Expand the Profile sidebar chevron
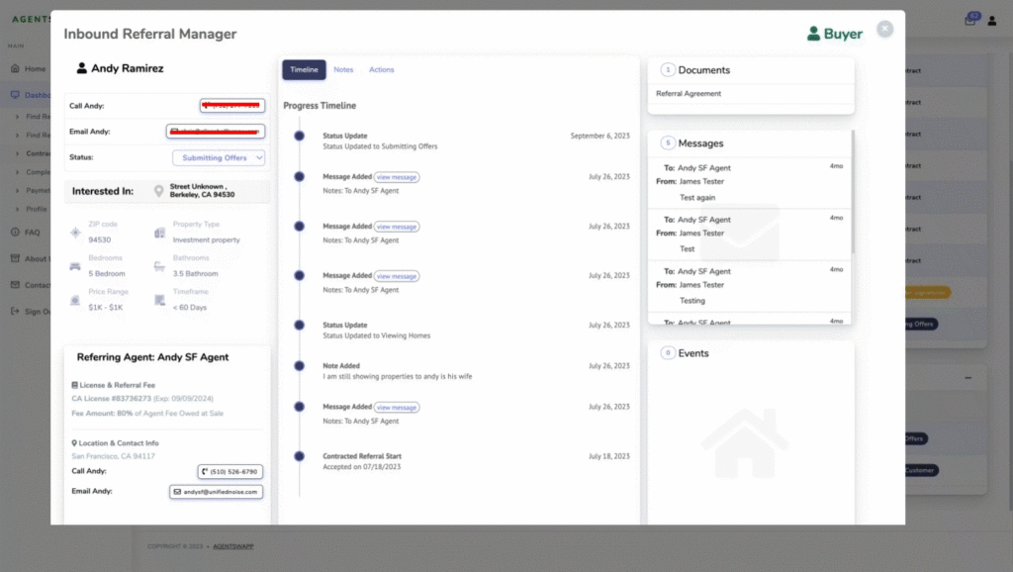Screen dimensions: 1013x572 click(18, 210)
